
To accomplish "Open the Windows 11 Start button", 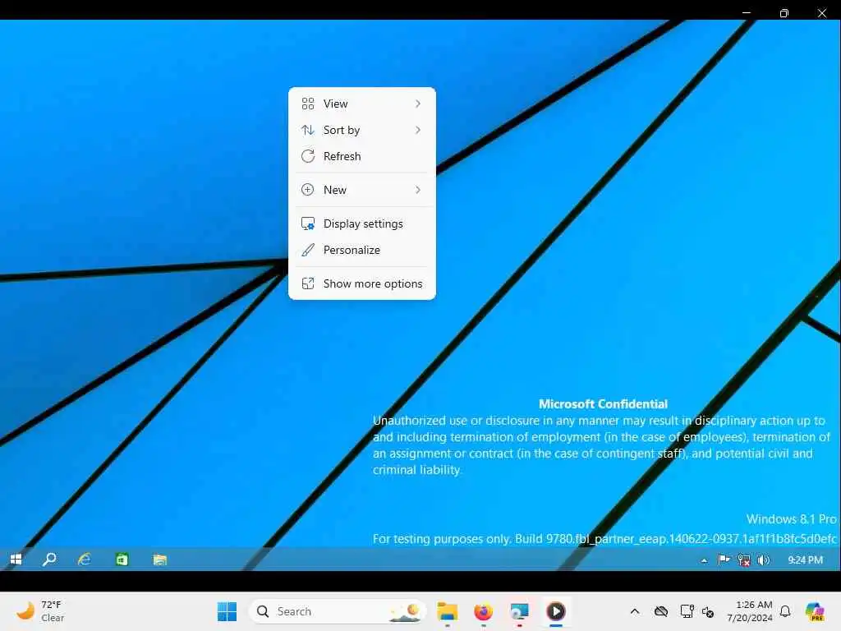I will 227,611.
